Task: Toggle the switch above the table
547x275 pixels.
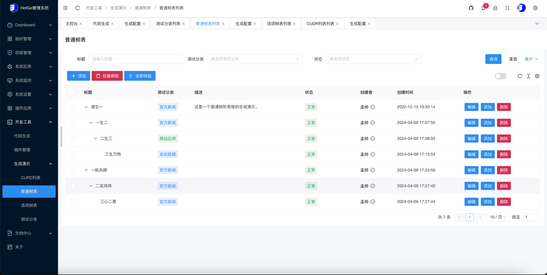Action: [x=500, y=76]
